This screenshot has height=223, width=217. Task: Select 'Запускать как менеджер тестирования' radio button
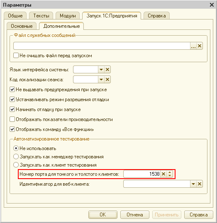(16, 157)
